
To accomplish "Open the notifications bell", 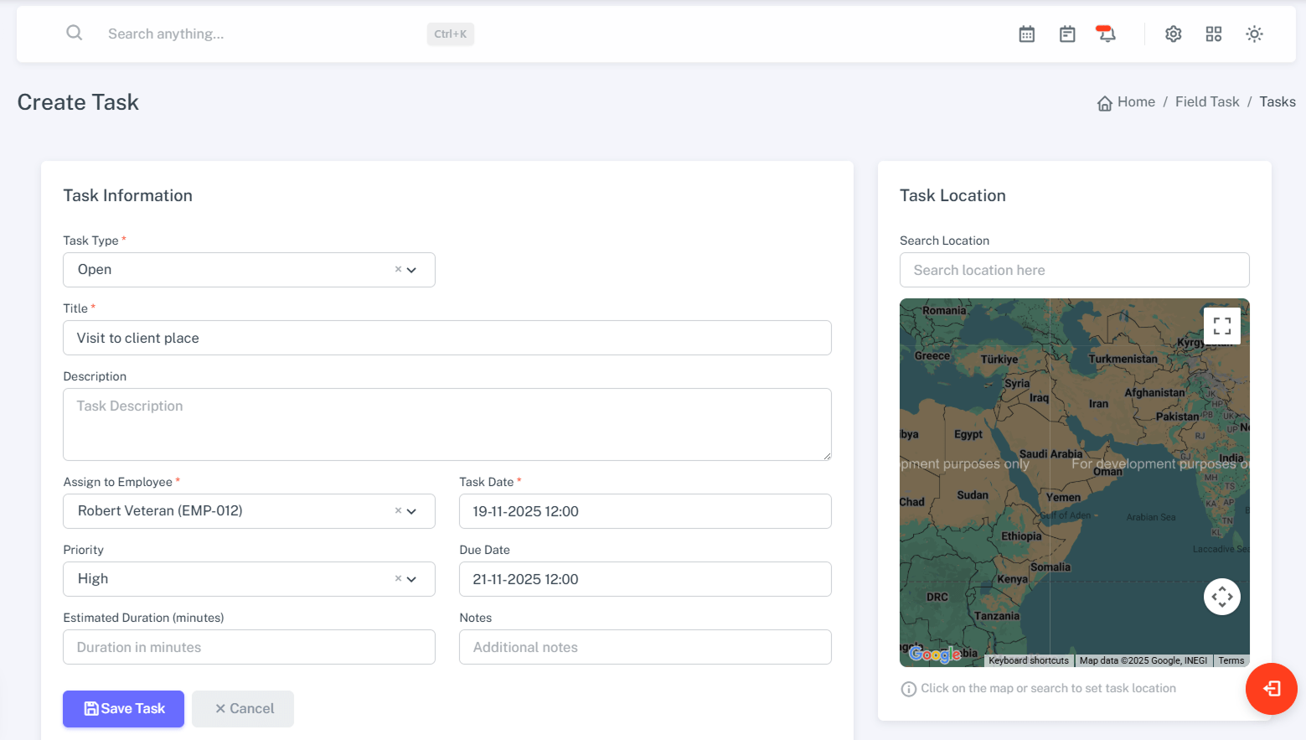I will coord(1107,34).
